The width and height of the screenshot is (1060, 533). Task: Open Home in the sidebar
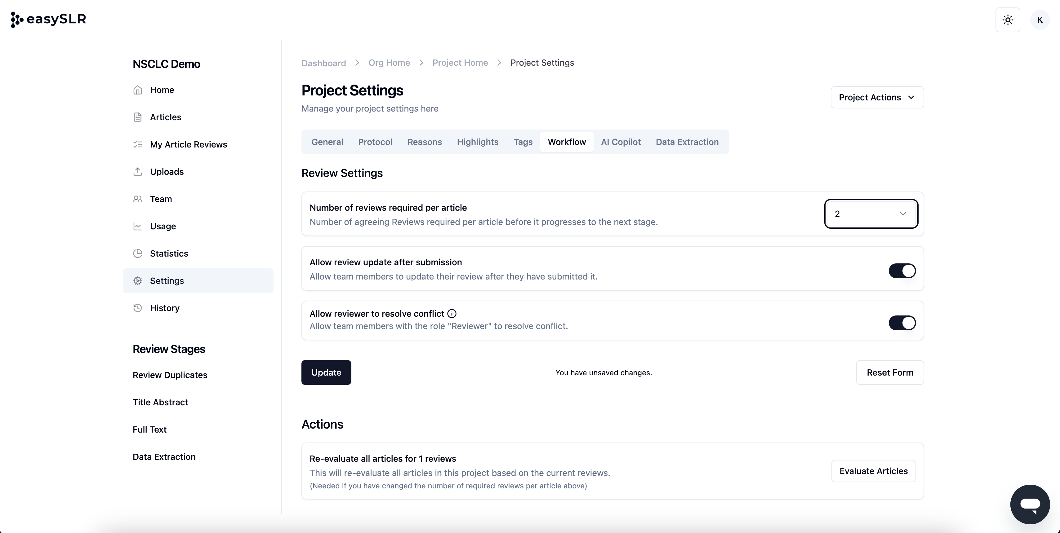198,90
